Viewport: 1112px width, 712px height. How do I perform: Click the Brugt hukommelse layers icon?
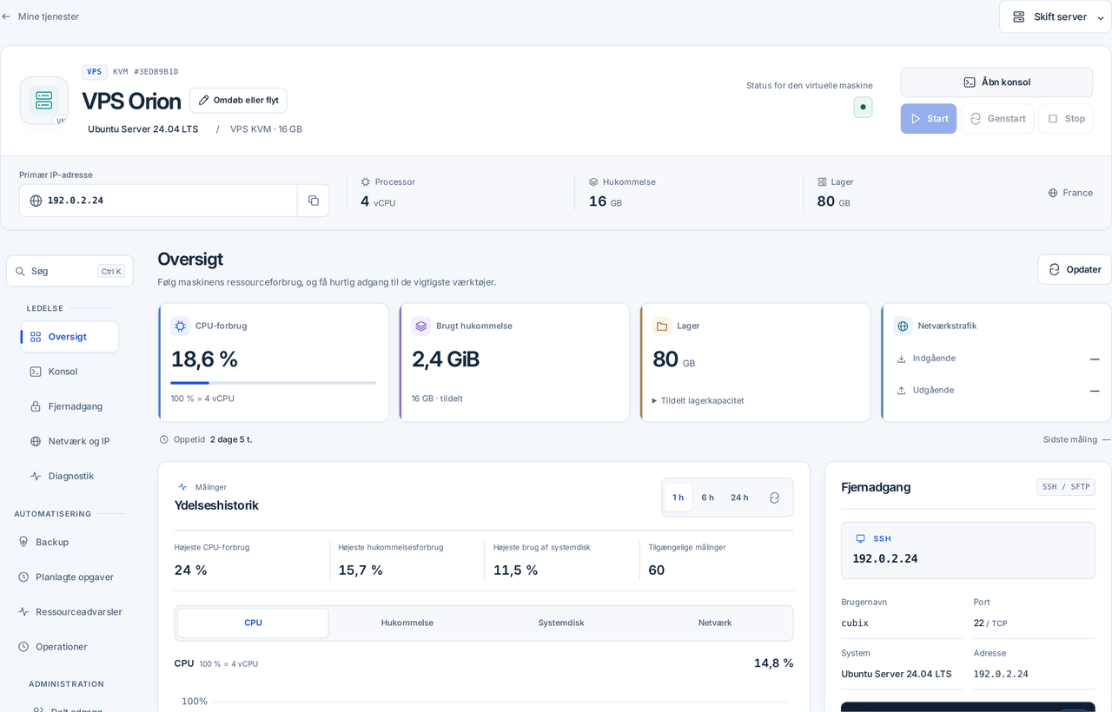pos(421,326)
